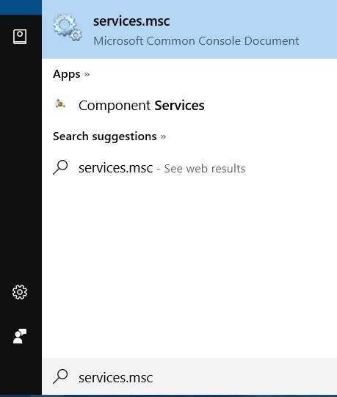Click the services.msc title in top result

[131, 21]
